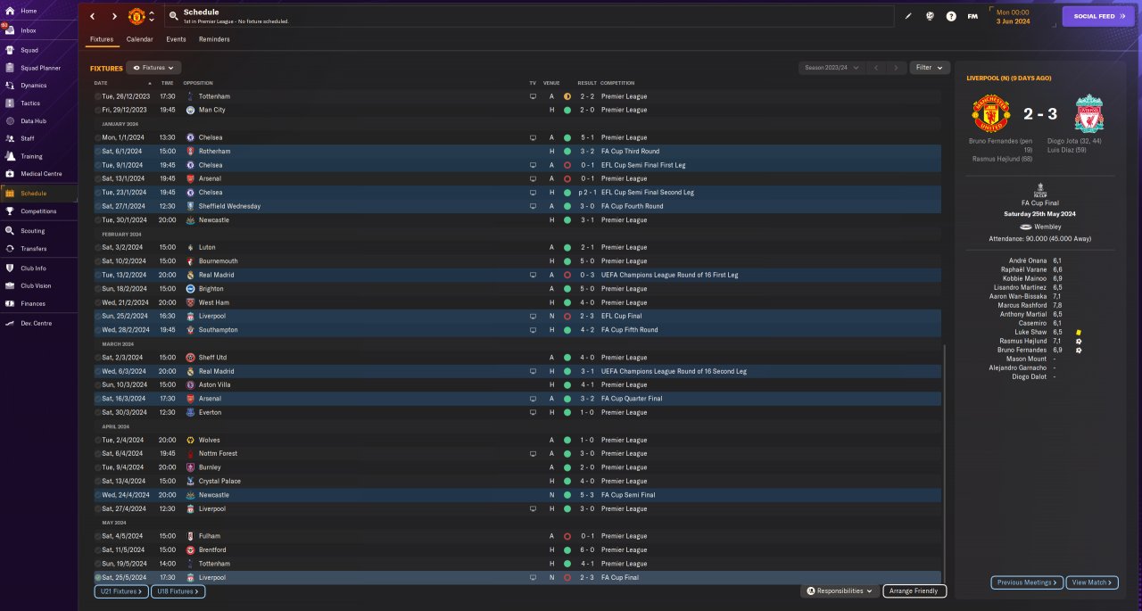
Task: Open the Dev. Centre icon
Action: (10, 323)
